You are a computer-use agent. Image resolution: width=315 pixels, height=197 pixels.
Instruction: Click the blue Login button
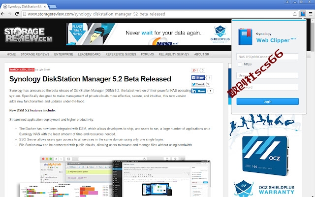tap(267, 101)
